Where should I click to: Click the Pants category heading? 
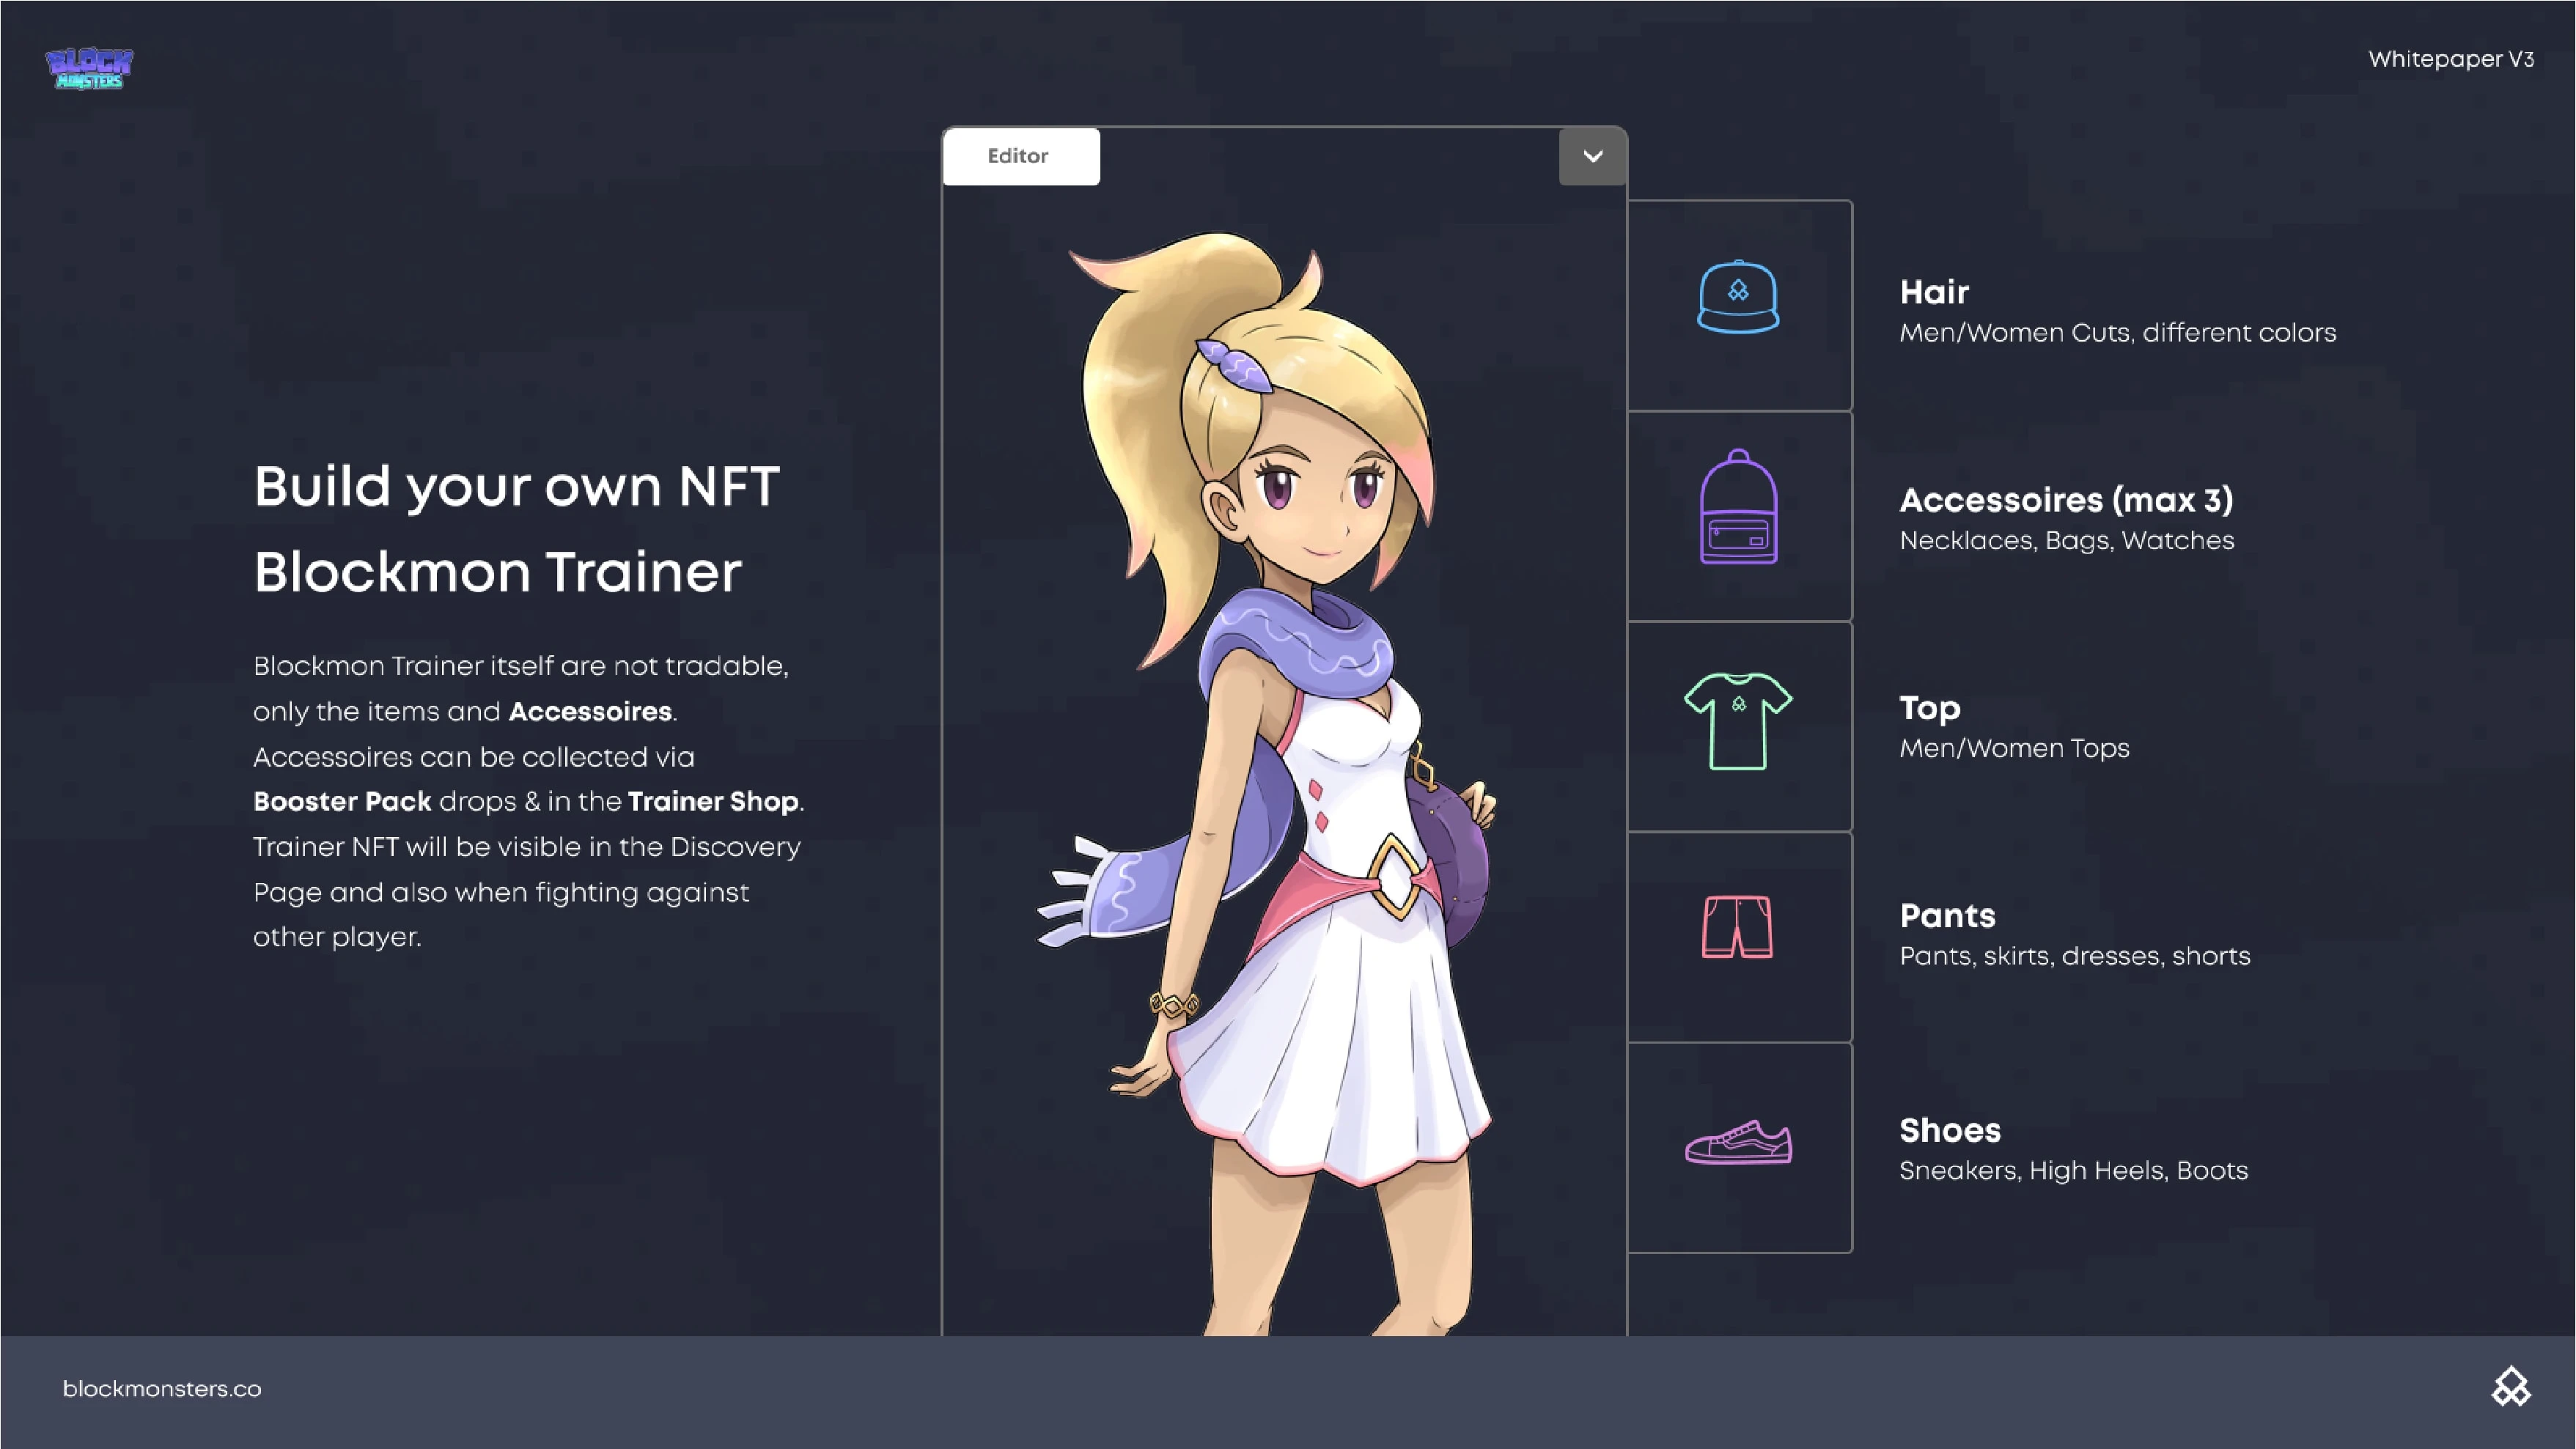click(x=1946, y=915)
